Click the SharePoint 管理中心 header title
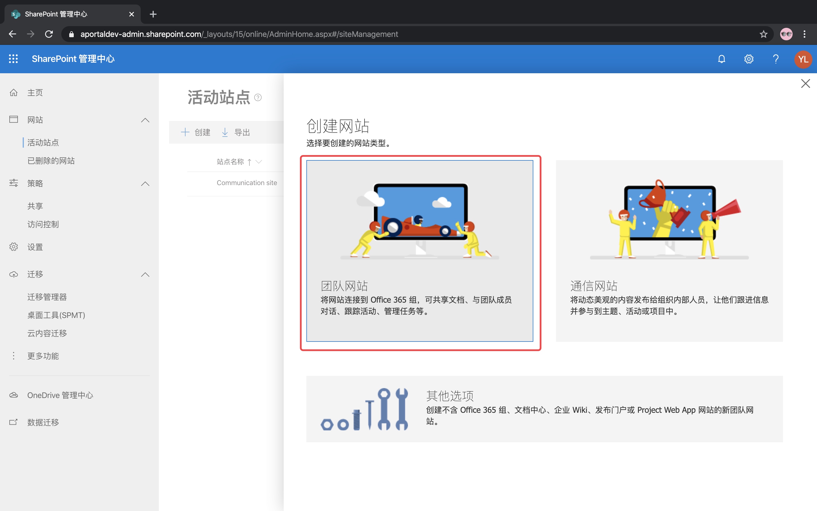The height and width of the screenshot is (511, 817). click(73, 59)
